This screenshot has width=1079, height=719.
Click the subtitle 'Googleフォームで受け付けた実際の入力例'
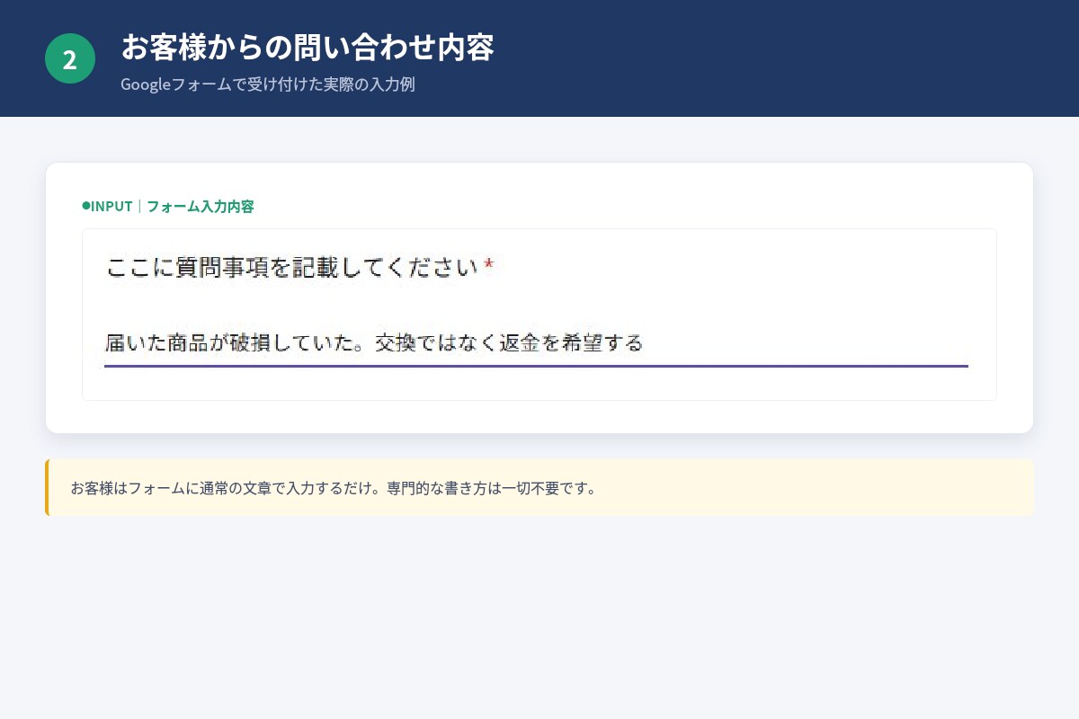[x=268, y=85]
